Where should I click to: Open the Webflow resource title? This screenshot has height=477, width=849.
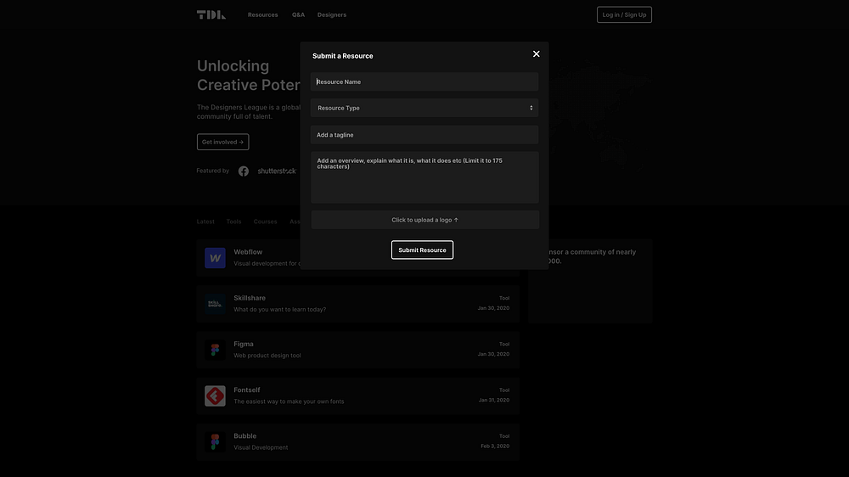248,252
